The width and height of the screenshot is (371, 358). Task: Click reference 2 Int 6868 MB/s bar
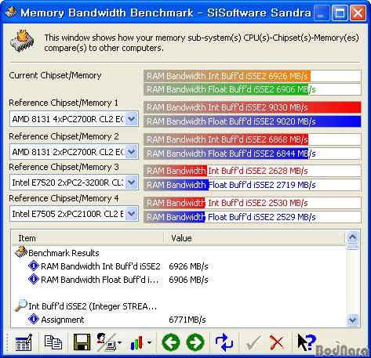pyautogui.click(x=253, y=139)
